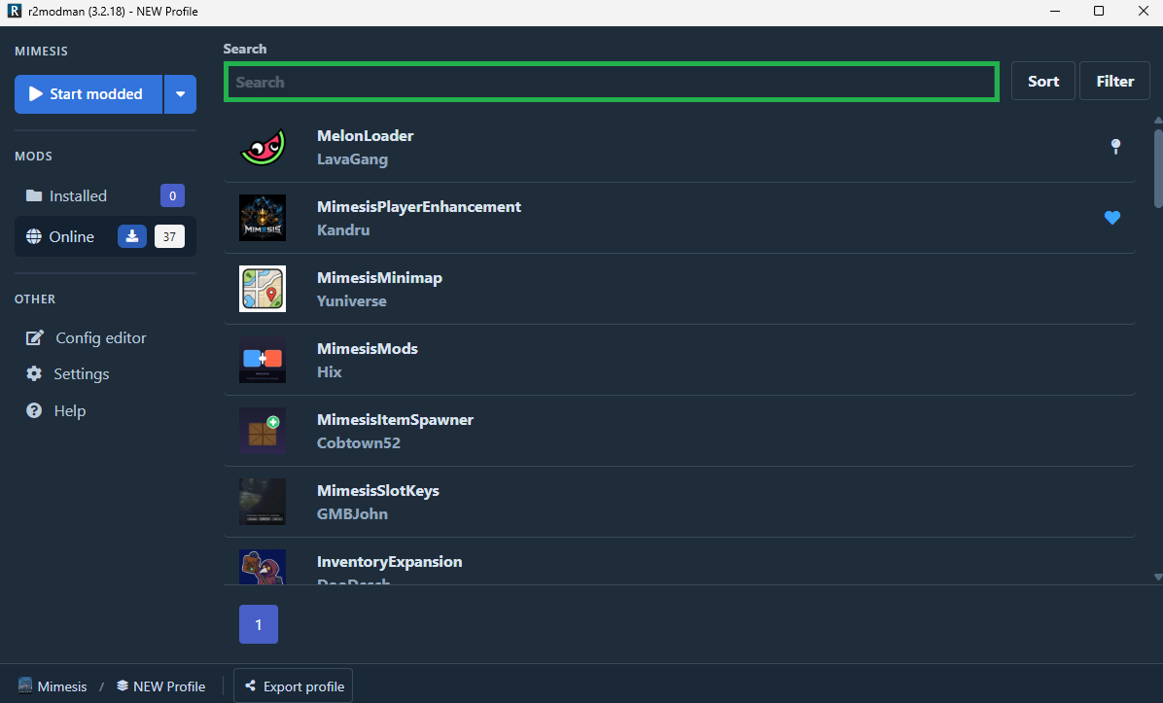Select the MimesisMods mod title
1163x703 pixels.
click(x=368, y=348)
